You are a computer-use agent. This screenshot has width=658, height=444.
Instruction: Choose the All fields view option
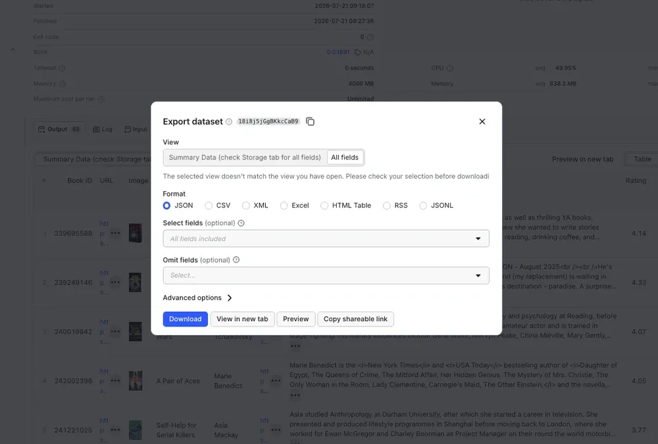point(345,158)
